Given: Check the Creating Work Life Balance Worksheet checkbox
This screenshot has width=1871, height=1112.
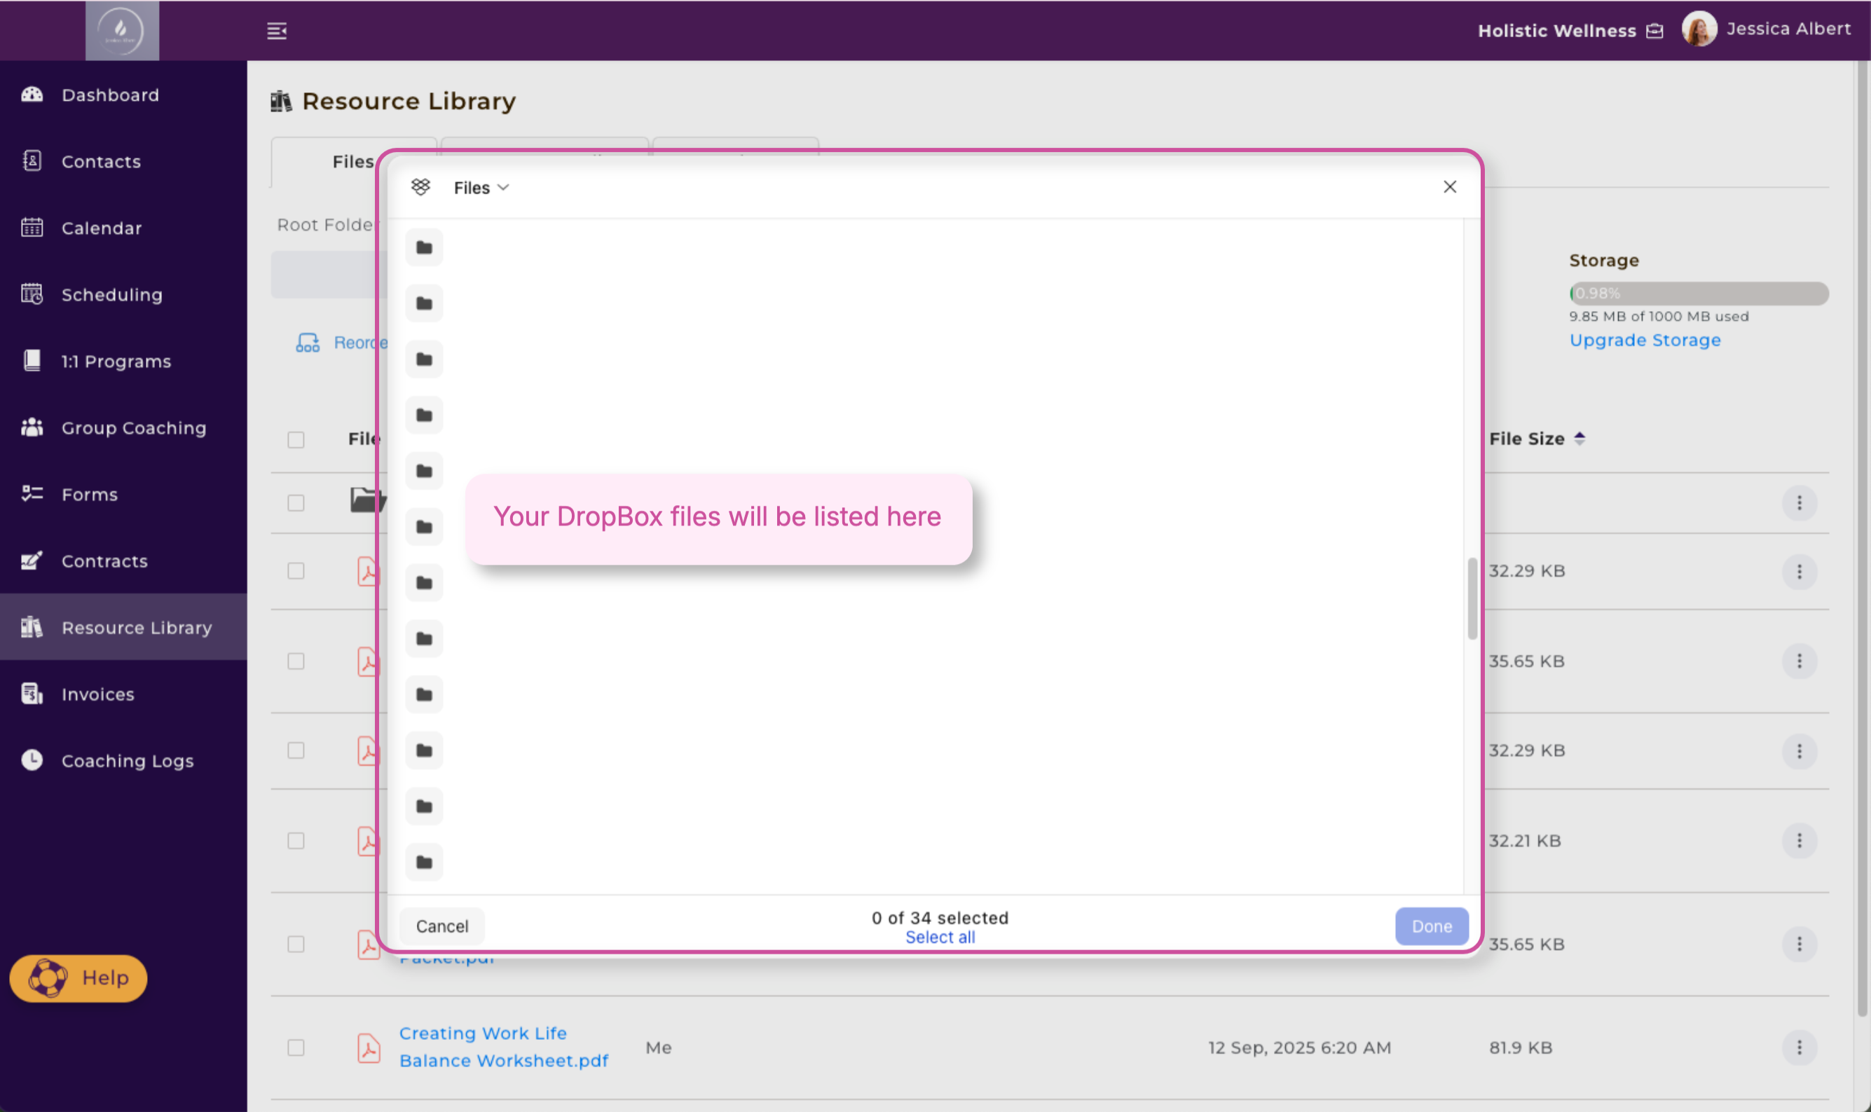Looking at the screenshot, I should [x=296, y=1048].
